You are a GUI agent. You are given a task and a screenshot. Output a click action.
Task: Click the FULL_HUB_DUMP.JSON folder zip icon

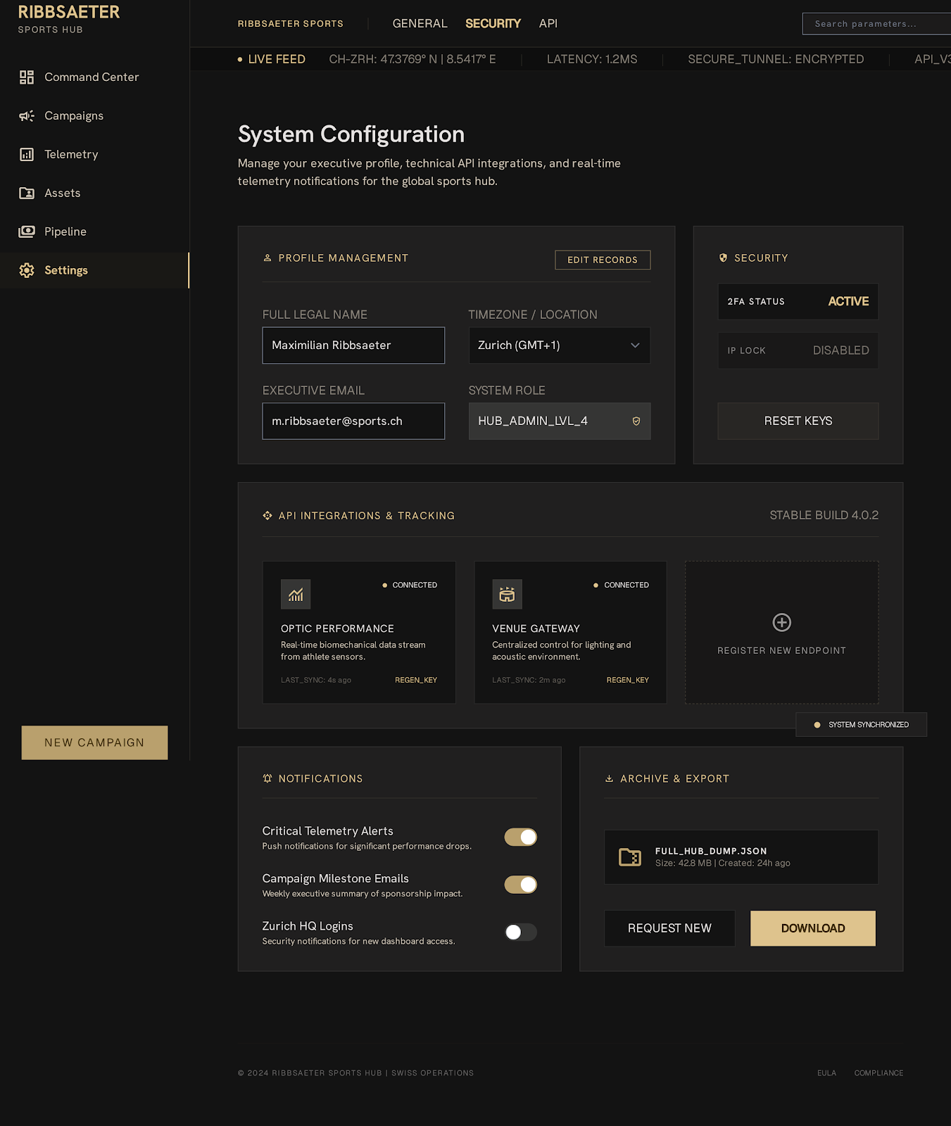pos(630,856)
